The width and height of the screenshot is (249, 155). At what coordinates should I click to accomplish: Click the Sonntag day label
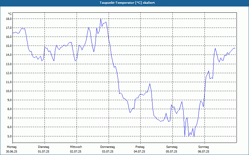(x=204, y=147)
